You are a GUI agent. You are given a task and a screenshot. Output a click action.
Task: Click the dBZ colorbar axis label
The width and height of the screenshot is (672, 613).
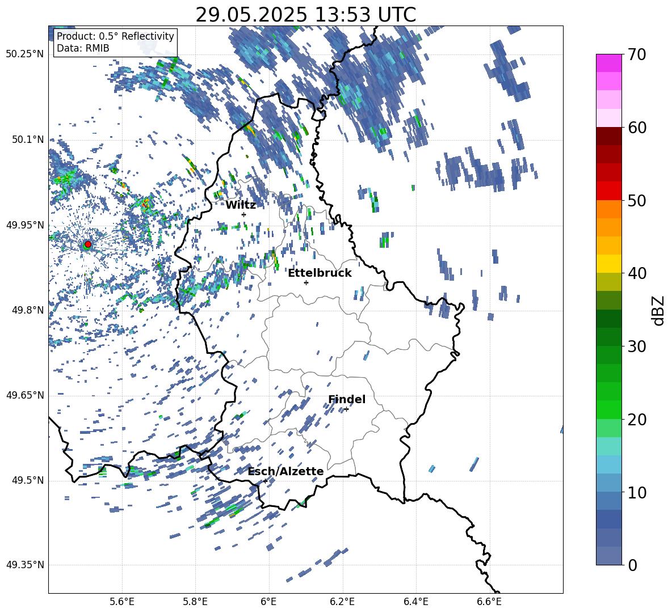pyautogui.click(x=659, y=310)
